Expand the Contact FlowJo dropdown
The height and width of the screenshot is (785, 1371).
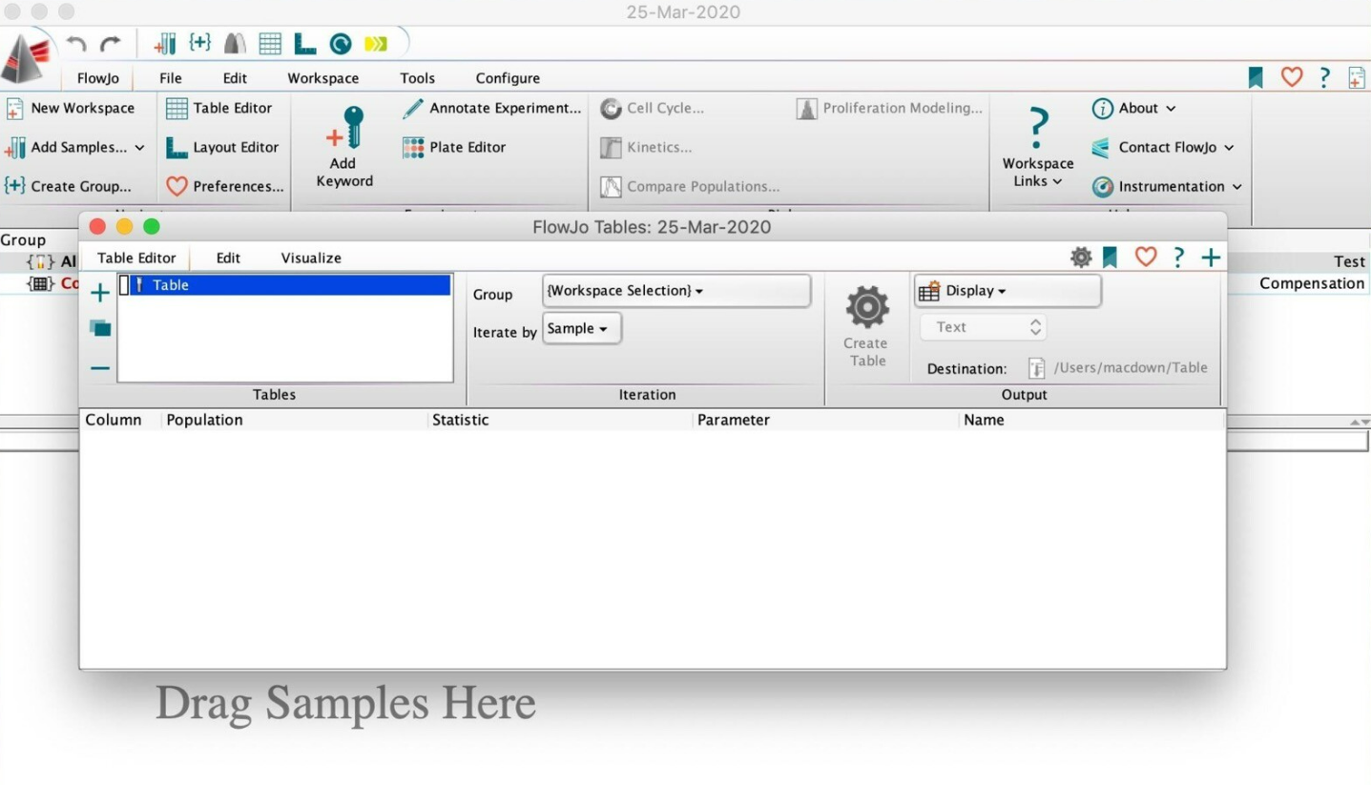click(1163, 147)
